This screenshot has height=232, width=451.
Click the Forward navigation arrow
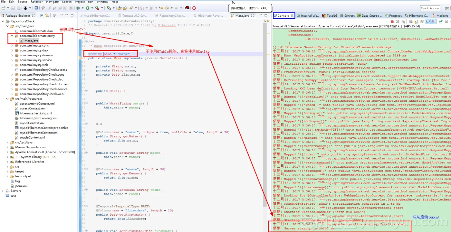[177, 8]
